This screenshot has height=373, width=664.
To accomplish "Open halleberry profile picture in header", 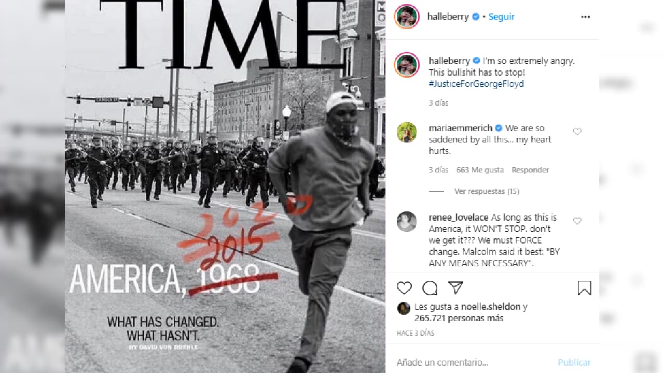I will [x=407, y=17].
